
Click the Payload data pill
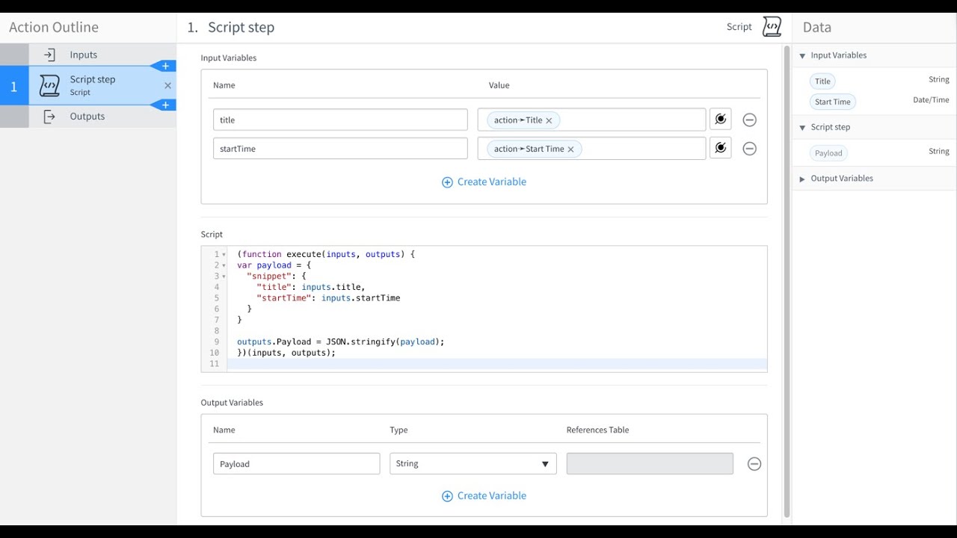[x=828, y=153]
